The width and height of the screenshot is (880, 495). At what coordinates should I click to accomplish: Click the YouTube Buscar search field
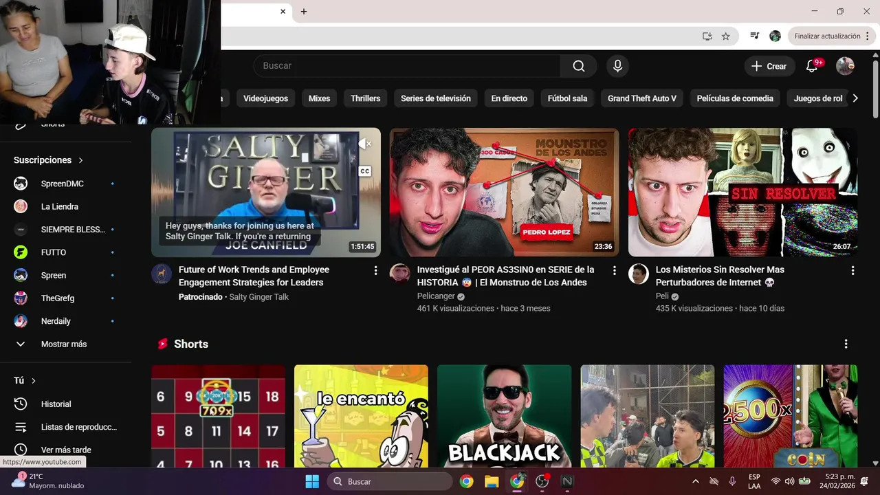(407, 66)
